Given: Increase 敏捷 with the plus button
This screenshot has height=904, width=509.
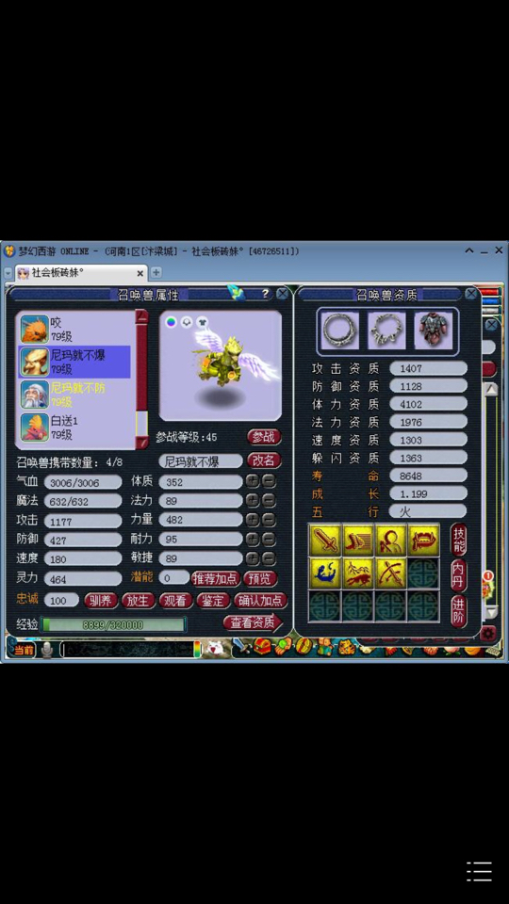Looking at the screenshot, I should point(253,558).
